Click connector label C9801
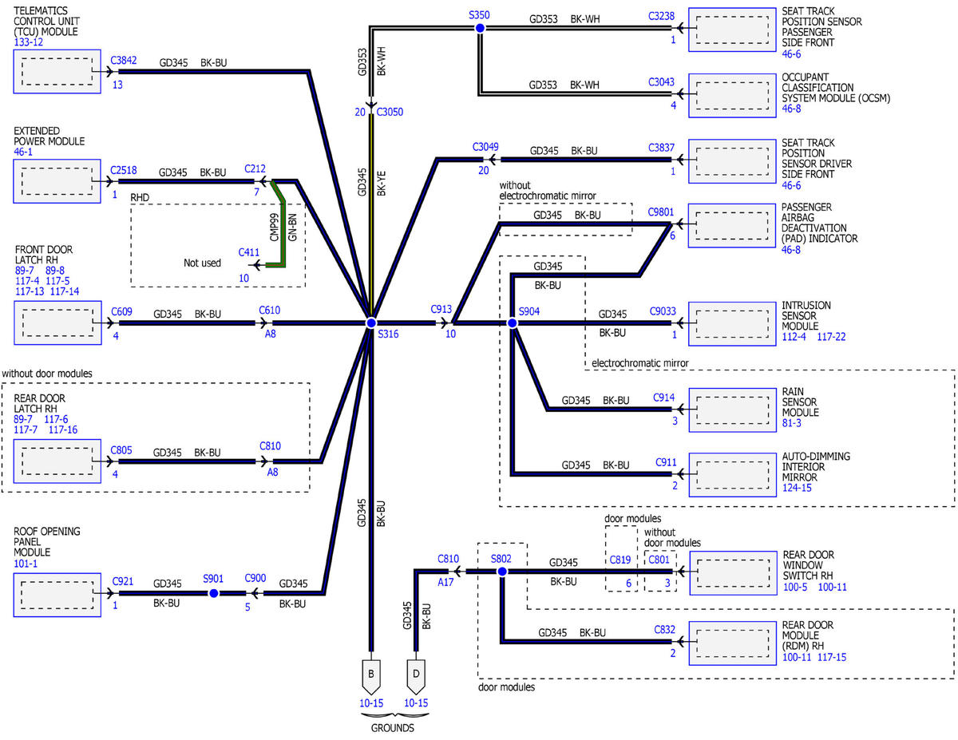This screenshot has width=958, height=740. click(x=662, y=213)
